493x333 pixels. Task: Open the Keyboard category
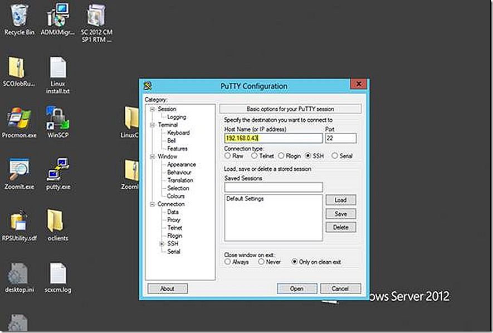point(178,133)
